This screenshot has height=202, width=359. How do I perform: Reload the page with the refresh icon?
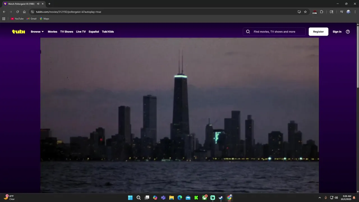tap(17, 12)
